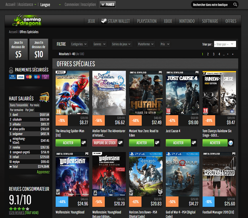The image size is (248, 218).
Task: Buy Just Cause 4 with Acheter
Action: pyautogui.click(x=178, y=143)
